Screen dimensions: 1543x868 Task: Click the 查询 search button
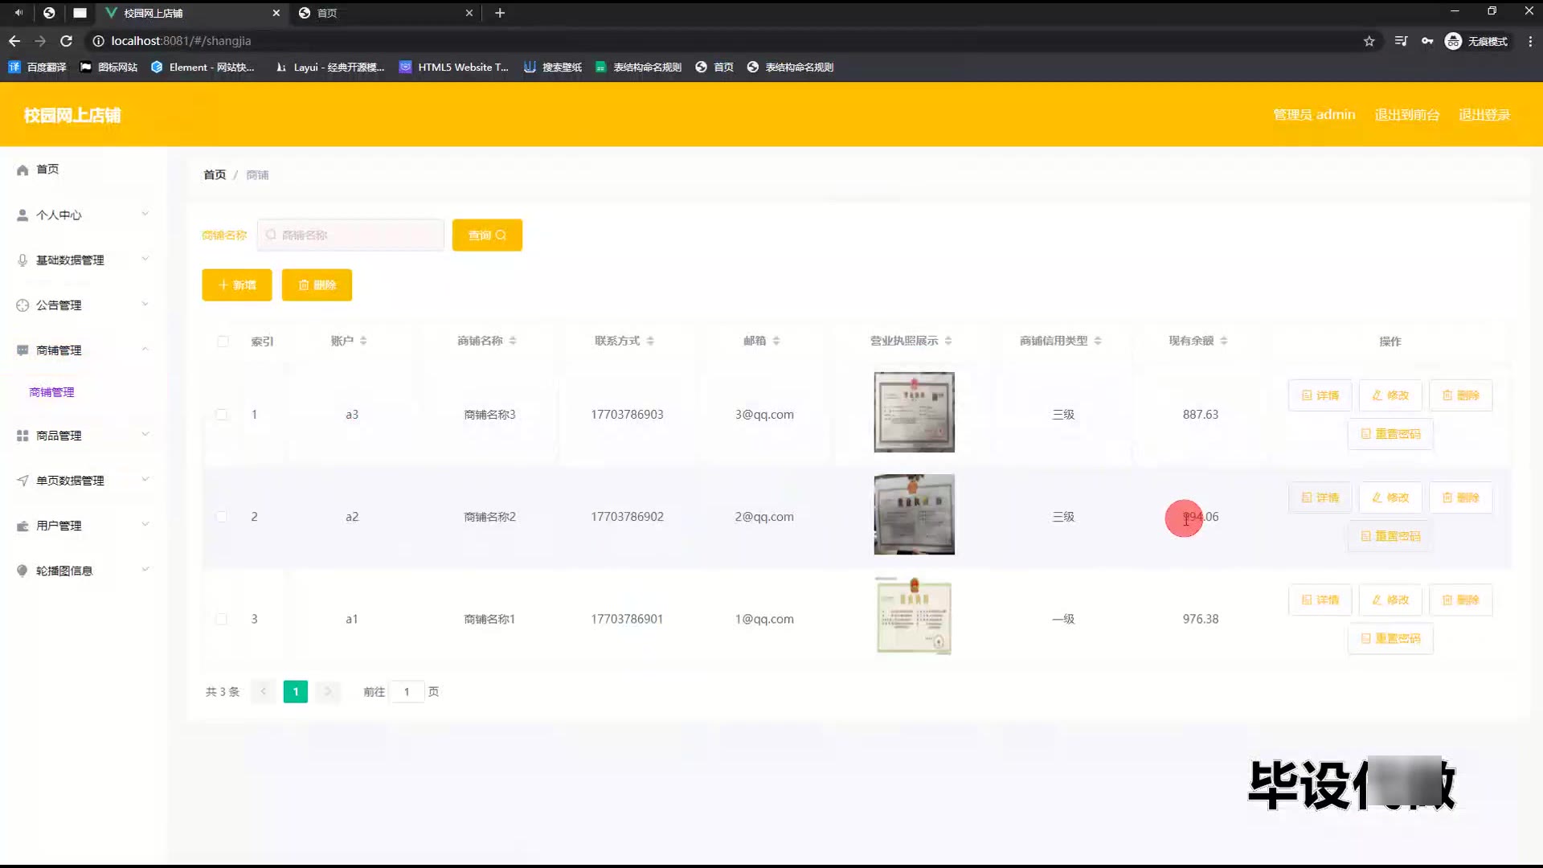point(487,235)
